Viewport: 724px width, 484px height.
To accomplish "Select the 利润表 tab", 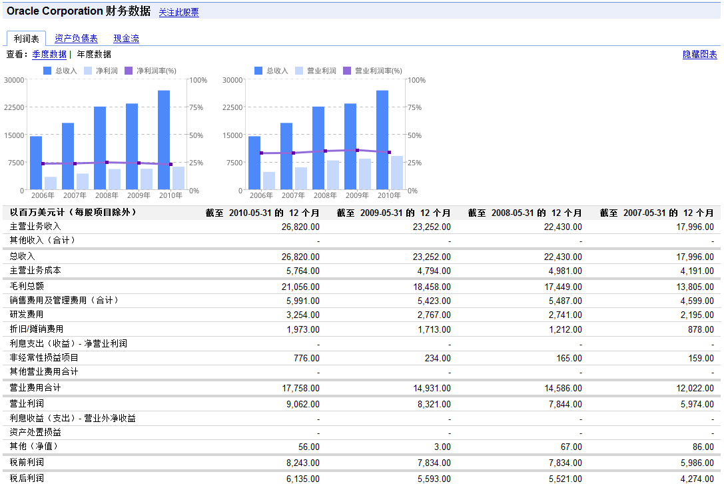I will click(x=27, y=39).
